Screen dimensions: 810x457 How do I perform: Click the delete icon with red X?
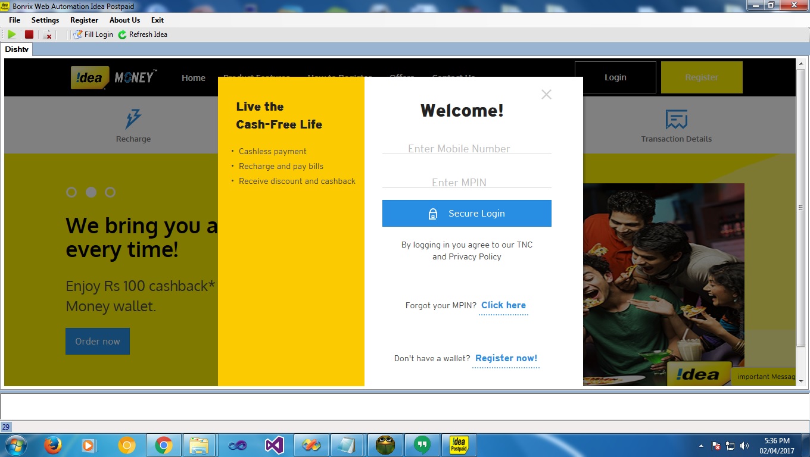click(x=48, y=35)
